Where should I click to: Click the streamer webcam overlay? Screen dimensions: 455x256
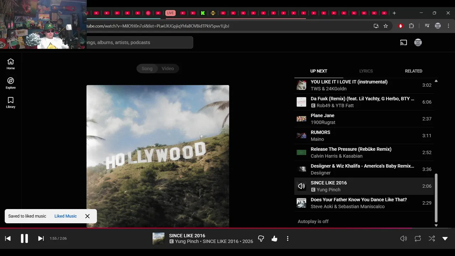pyautogui.click(x=43, y=24)
